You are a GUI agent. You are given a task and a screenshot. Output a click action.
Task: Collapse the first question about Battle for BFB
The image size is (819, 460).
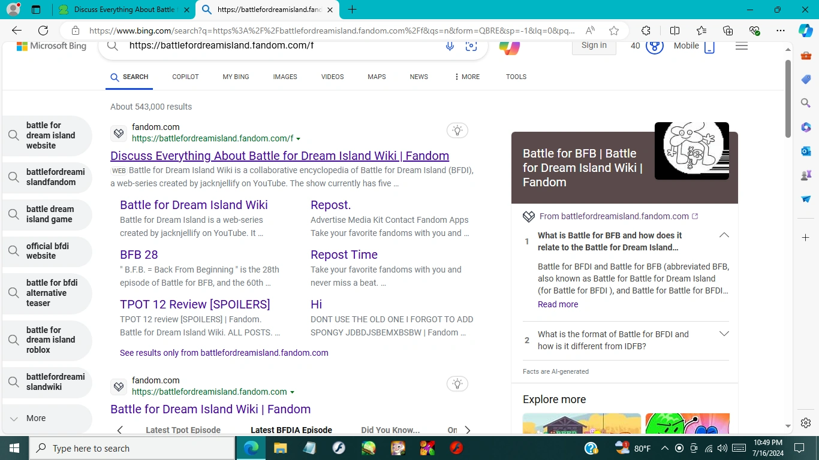[724, 235]
